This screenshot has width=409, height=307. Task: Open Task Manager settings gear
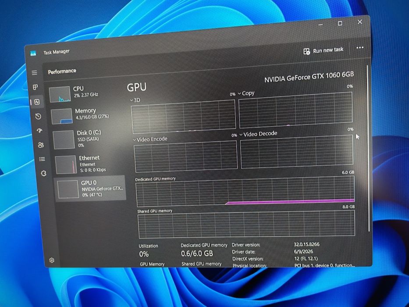(52, 260)
